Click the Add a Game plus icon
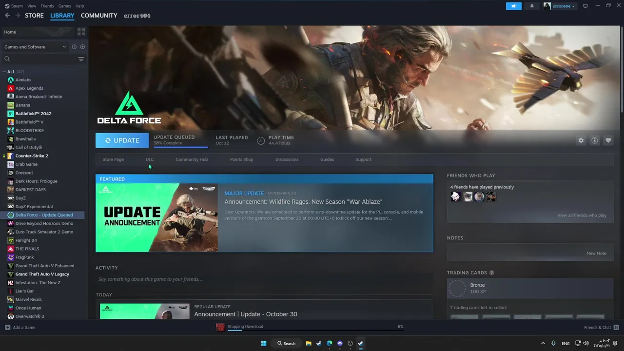The image size is (624, 351). pyautogui.click(x=7, y=328)
